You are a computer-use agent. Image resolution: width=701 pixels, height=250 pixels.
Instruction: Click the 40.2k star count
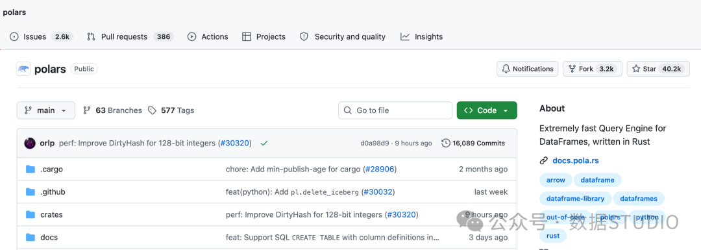(x=672, y=69)
